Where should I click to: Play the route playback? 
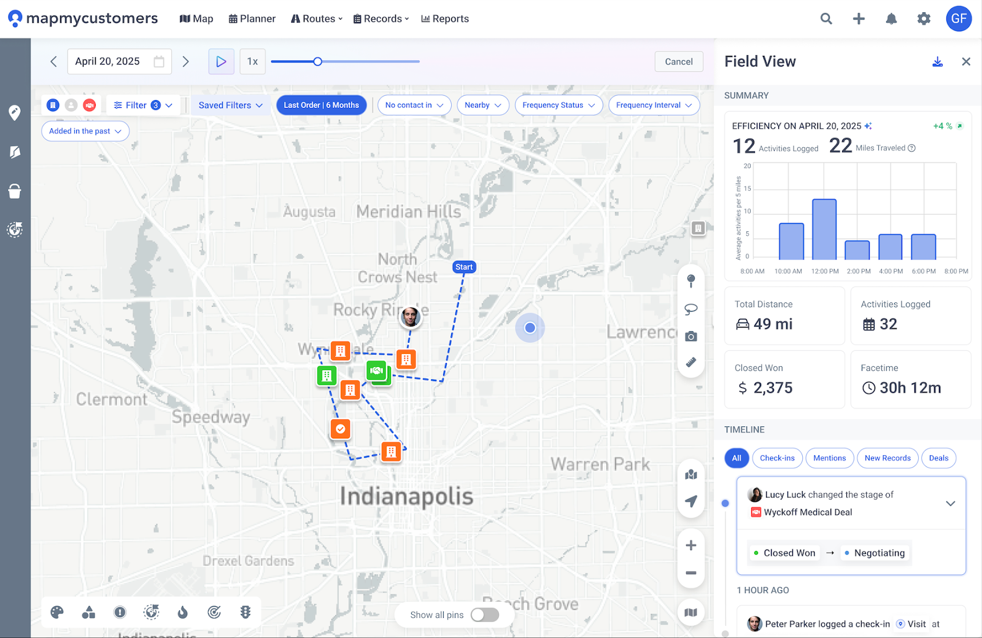[221, 61]
